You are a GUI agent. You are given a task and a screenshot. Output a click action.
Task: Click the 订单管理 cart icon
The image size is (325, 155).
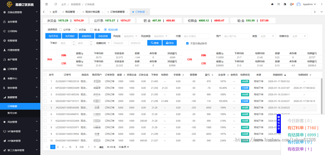[x=5, y=69]
